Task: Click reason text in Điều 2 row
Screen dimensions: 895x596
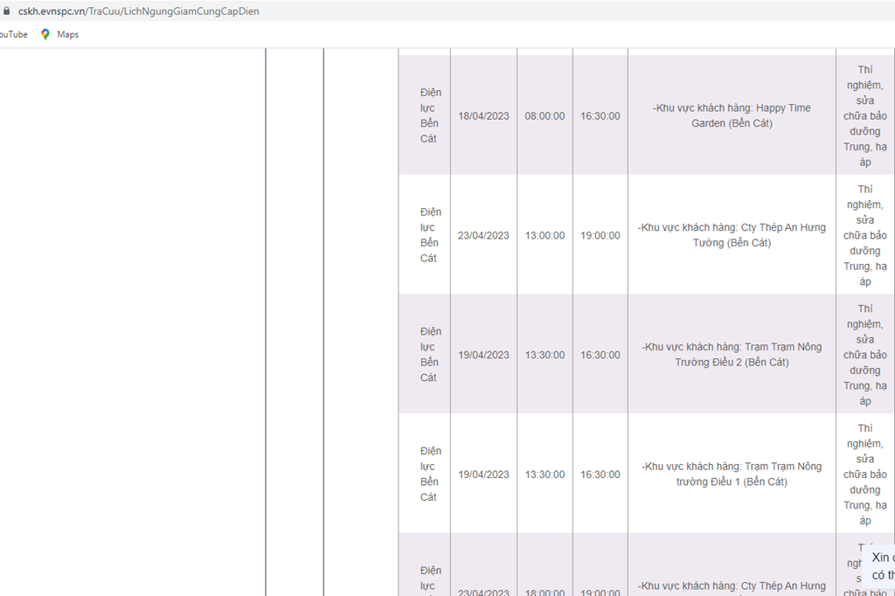Action: pos(865,355)
